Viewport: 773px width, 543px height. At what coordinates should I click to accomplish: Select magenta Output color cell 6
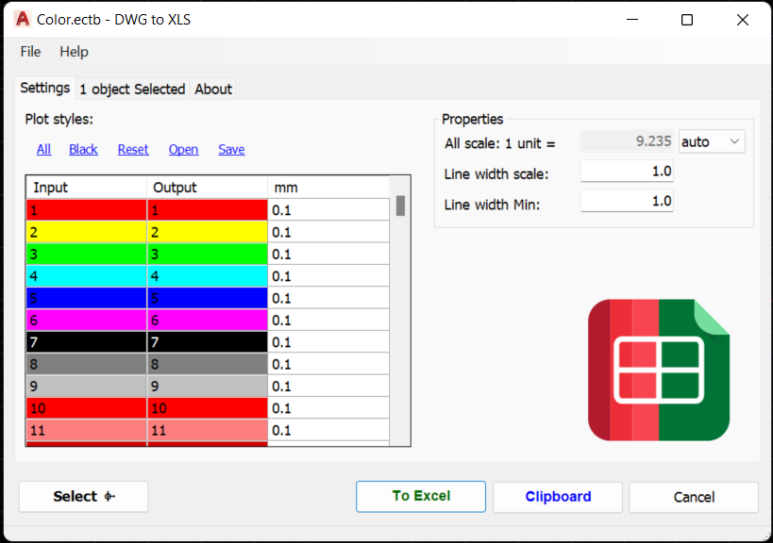[208, 320]
